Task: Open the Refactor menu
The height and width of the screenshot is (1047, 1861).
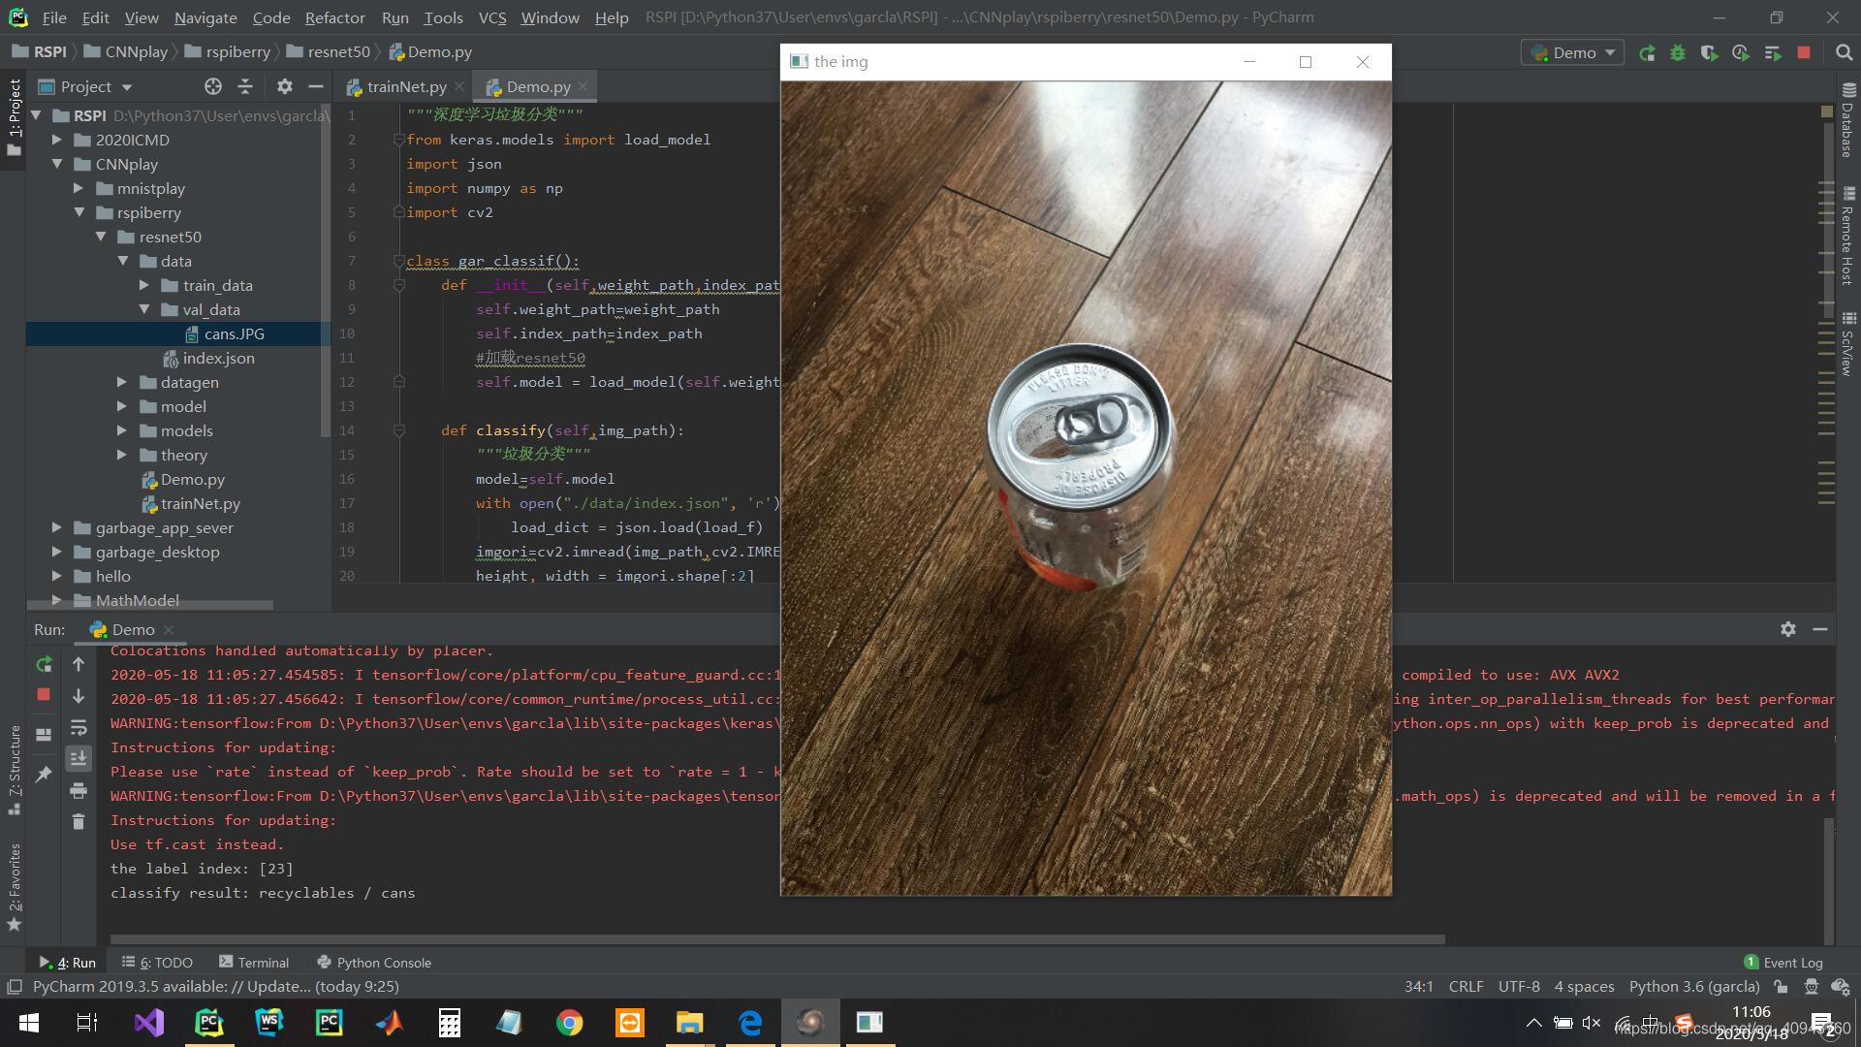Action: [333, 16]
